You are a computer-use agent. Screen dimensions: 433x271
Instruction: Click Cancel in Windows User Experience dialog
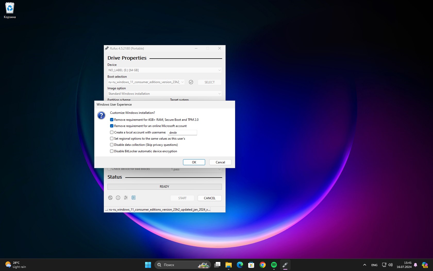coord(220,162)
